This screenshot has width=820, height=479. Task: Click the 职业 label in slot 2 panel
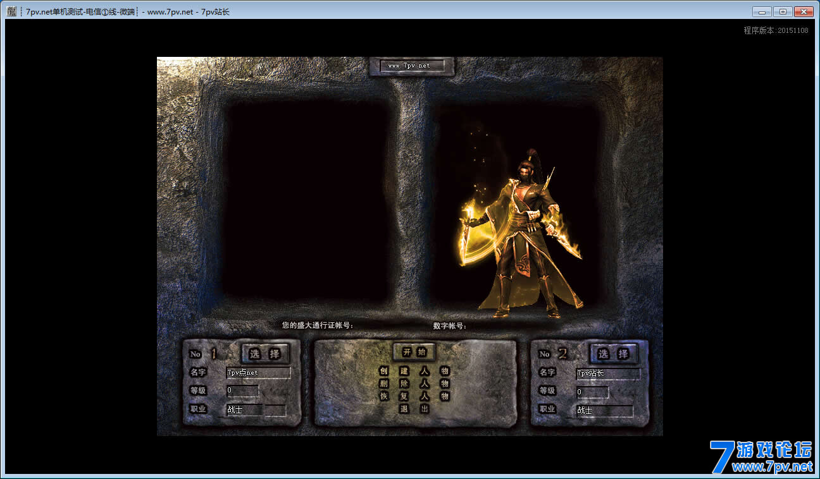(547, 409)
